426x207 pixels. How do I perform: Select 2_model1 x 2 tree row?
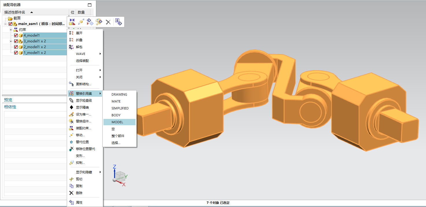[45, 47]
